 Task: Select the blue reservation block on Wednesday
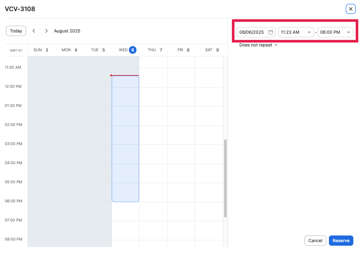coord(125,137)
